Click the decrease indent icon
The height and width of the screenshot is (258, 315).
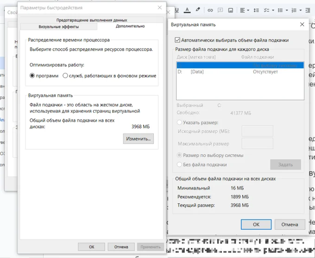(x=308, y=10)
